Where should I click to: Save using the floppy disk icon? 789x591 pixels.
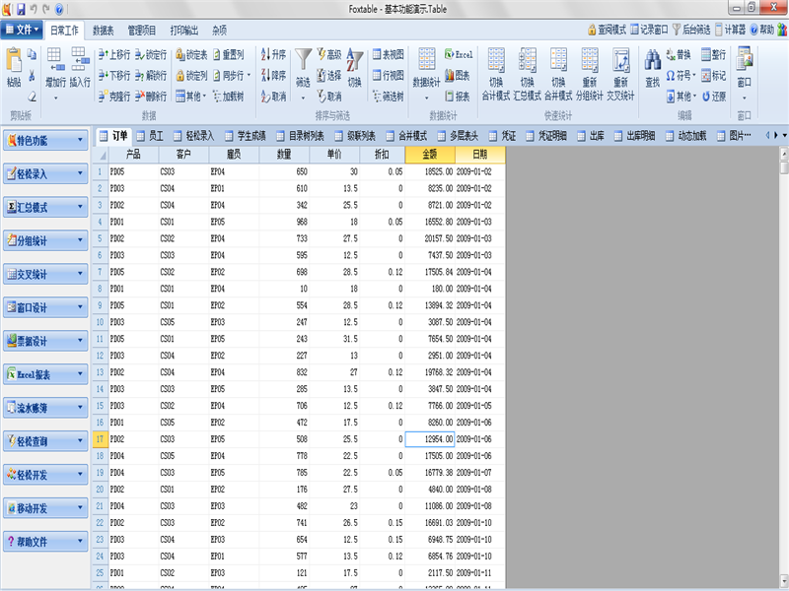coord(21,8)
